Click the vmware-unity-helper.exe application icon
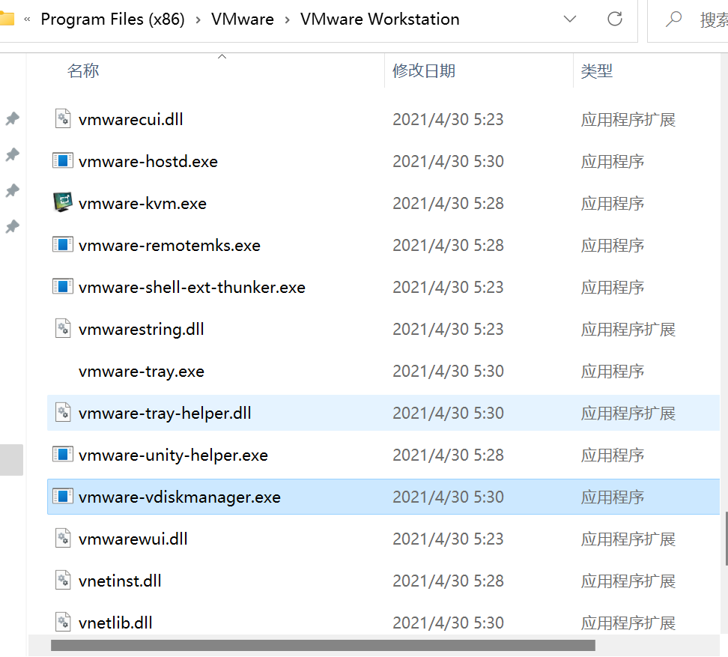Screen dimensions: 728x657 pos(63,454)
